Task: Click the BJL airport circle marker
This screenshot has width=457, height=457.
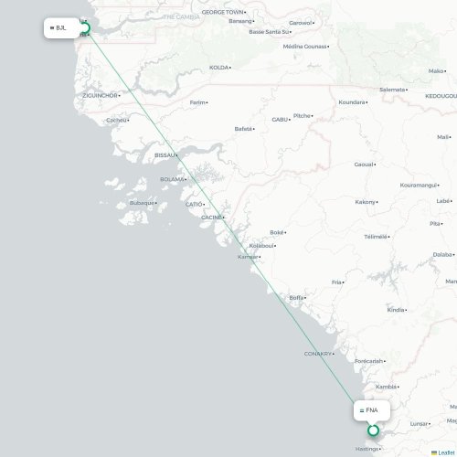Action: coord(85,28)
